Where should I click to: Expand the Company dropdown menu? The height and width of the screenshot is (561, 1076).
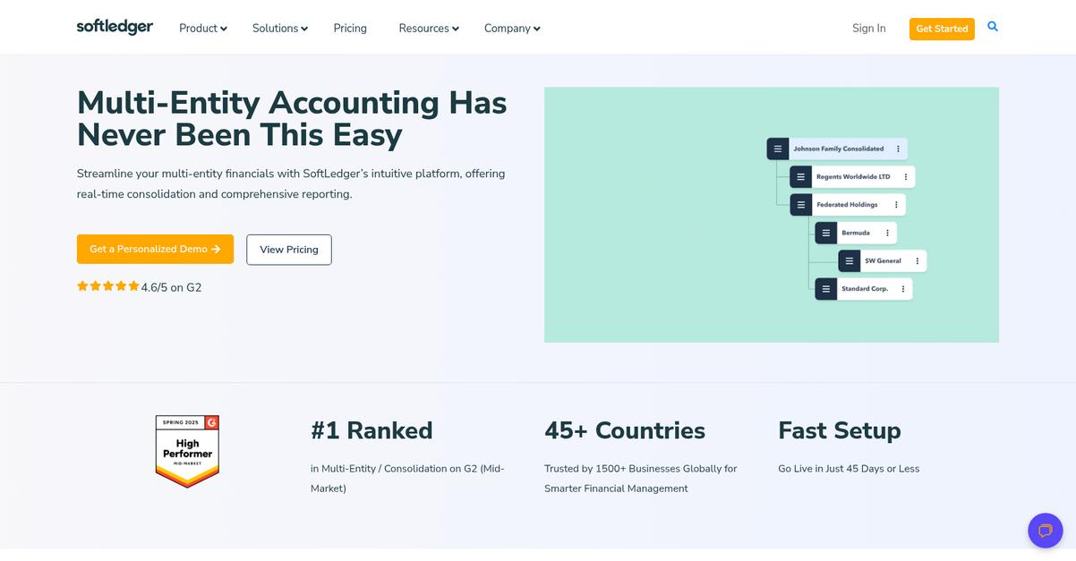[512, 29]
